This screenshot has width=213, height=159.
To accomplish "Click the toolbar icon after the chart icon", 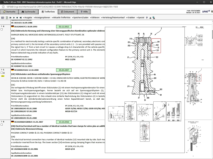I will click(x=154, y=18).
